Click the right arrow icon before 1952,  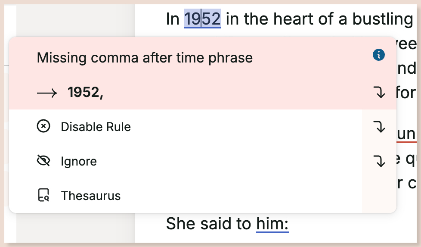click(x=47, y=93)
